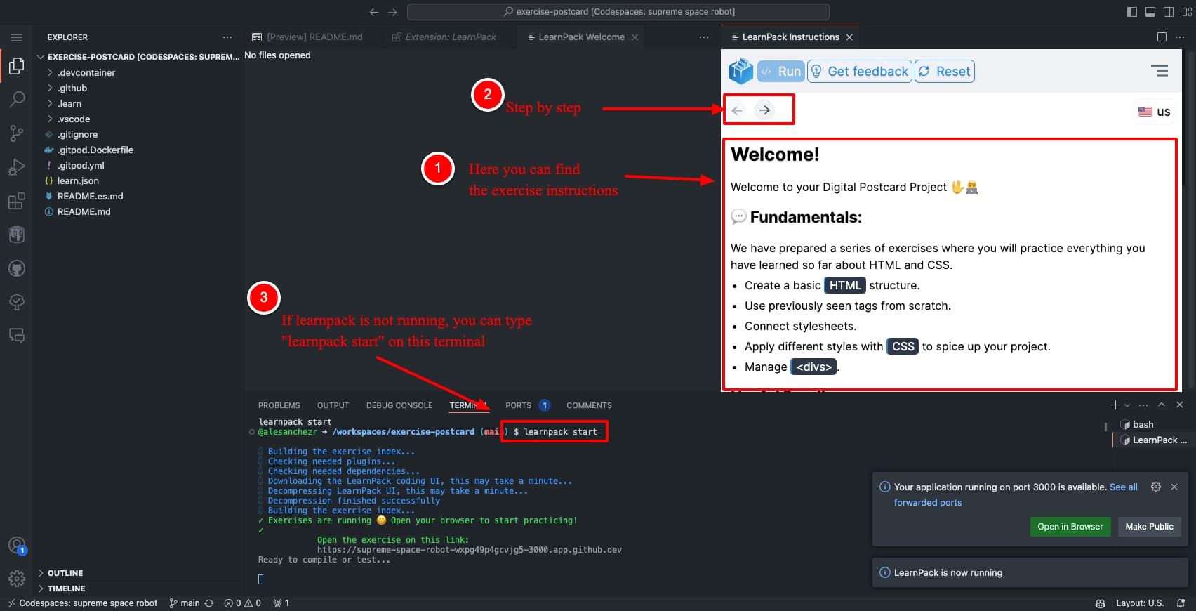Dismiss the port 3000 notification
Screen dimensions: 1196x611
pyautogui.click(x=1174, y=487)
